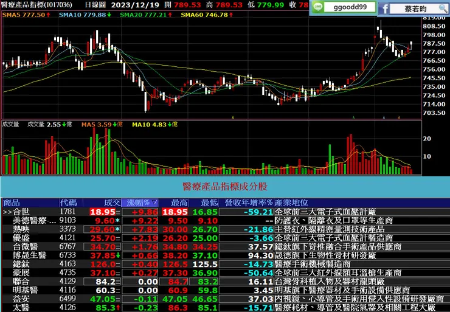Image resolution: width=450 pixels, height=312 pixels.
Task: Click the ggoodd99 LINE ID field
Action: 350,7
